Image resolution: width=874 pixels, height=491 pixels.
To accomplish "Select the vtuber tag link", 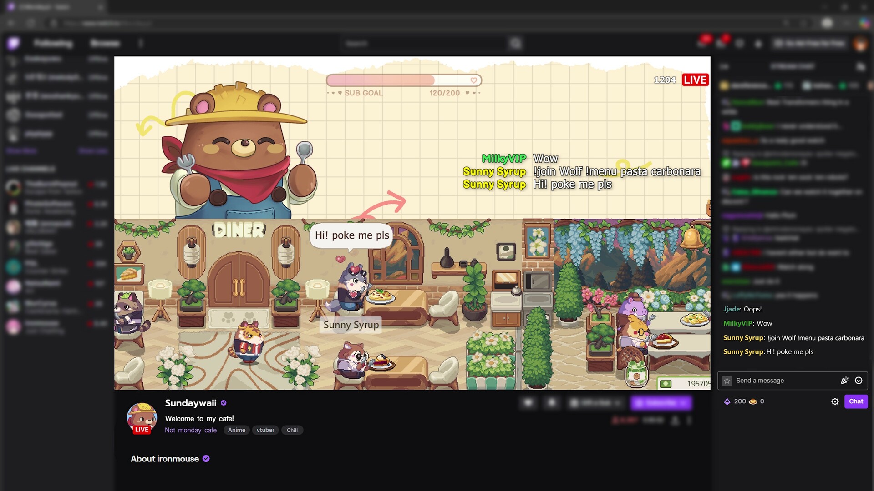I will 265,430.
